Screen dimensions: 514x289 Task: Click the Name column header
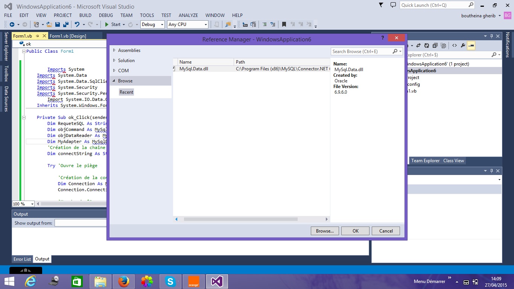tap(205, 62)
